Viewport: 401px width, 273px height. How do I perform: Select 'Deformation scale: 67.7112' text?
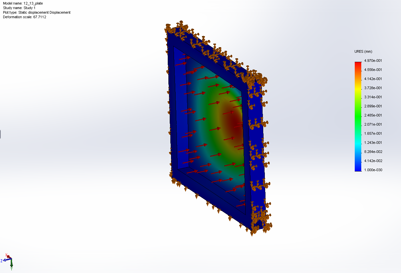click(x=24, y=17)
